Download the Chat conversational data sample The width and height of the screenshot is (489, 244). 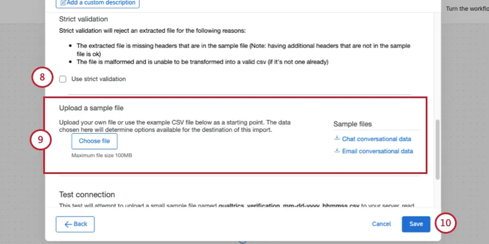377,139
